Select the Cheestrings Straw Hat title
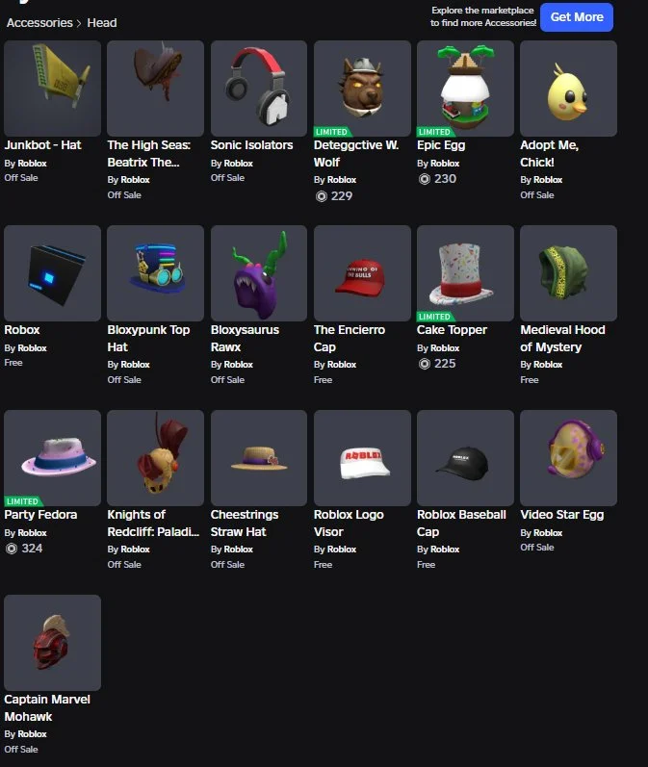The image size is (648, 767). [x=245, y=524]
